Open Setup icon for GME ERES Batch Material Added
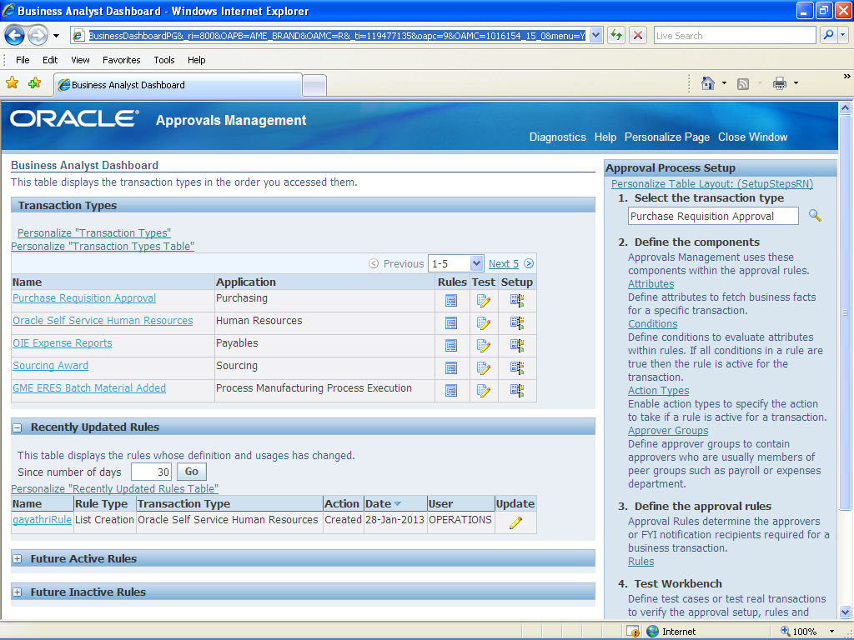 click(517, 390)
